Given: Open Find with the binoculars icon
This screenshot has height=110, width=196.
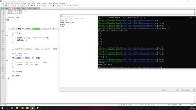Looking at the screenshot, I should (32, 5).
